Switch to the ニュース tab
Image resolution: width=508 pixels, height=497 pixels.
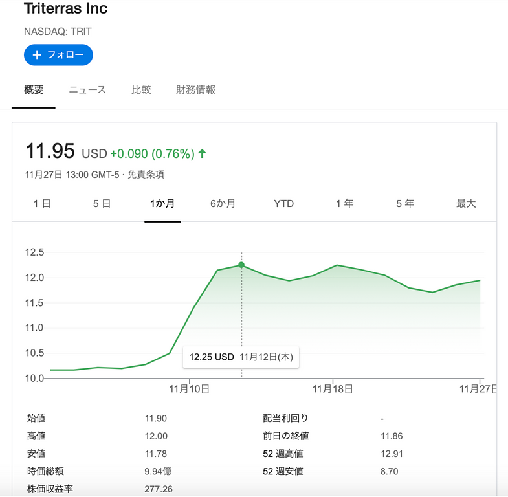tap(87, 90)
